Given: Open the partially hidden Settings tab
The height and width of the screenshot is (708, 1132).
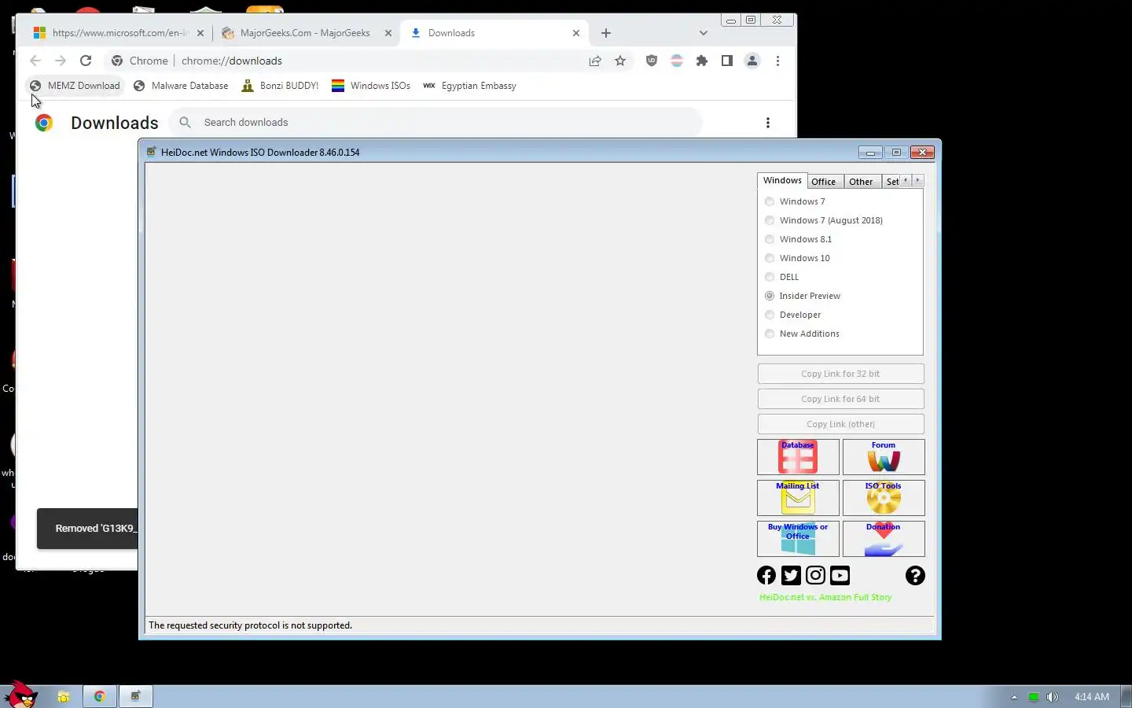Looking at the screenshot, I should (x=891, y=182).
